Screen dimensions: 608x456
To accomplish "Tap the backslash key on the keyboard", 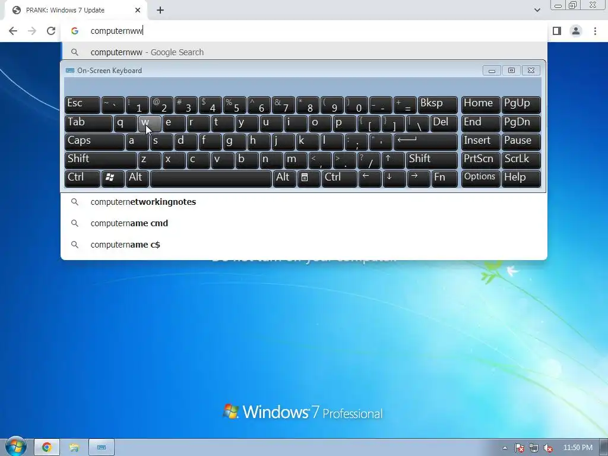I will click(x=417, y=123).
